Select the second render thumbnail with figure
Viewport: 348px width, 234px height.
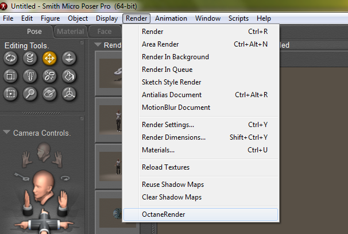click(x=109, y=120)
